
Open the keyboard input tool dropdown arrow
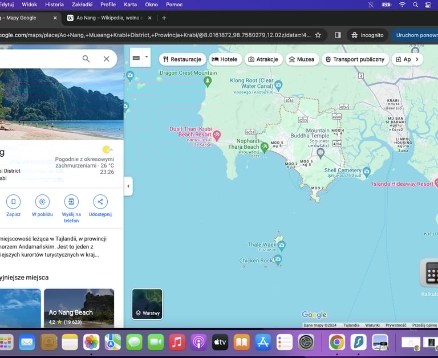(147, 57)
